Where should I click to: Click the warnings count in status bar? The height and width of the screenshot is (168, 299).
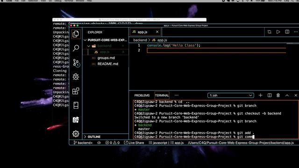pyautogui.click(x=116, y=143)
